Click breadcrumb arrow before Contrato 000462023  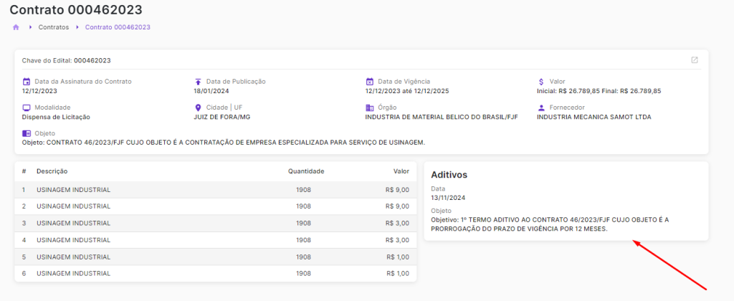pyautogui.click(x=77, y=27)
